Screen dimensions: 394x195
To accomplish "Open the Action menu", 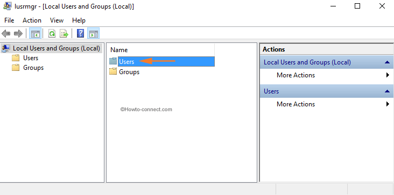I will pyautogui.click(x=32, y=20).
